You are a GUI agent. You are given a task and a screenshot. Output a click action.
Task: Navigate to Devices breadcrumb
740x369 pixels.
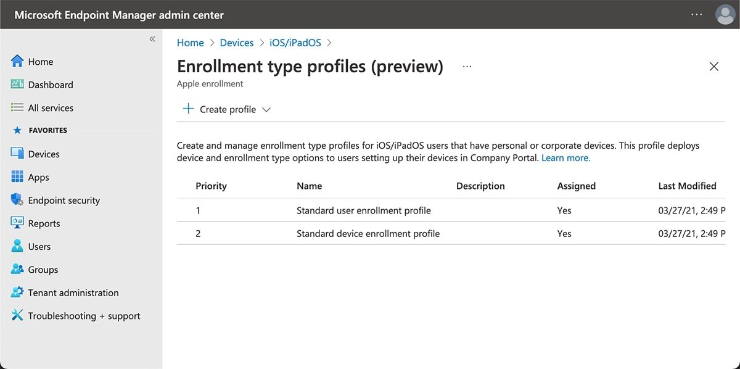(x=237, y=43)
